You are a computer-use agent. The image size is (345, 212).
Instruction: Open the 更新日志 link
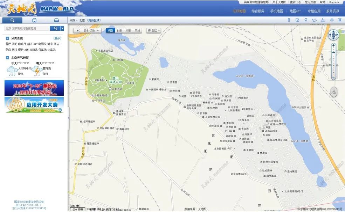296,2
